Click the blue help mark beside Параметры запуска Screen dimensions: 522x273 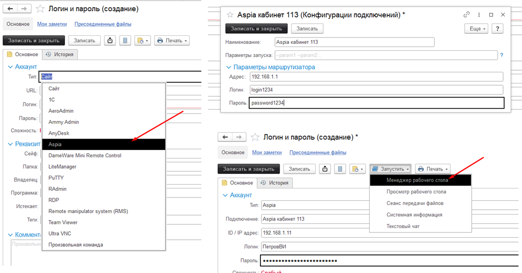coord(502,55)
